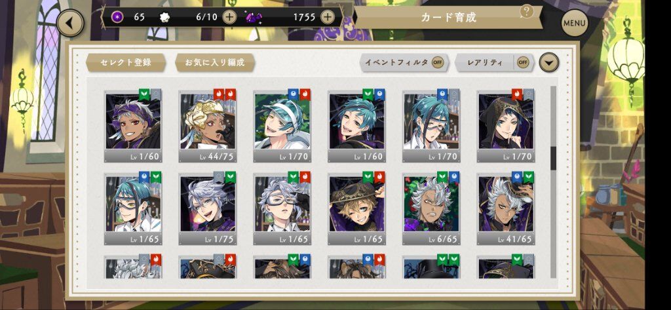Tap the white stamina icon beside 6/10
This screenshot has height=310, width=671.
pyautogui.click(x=164, y=17)
